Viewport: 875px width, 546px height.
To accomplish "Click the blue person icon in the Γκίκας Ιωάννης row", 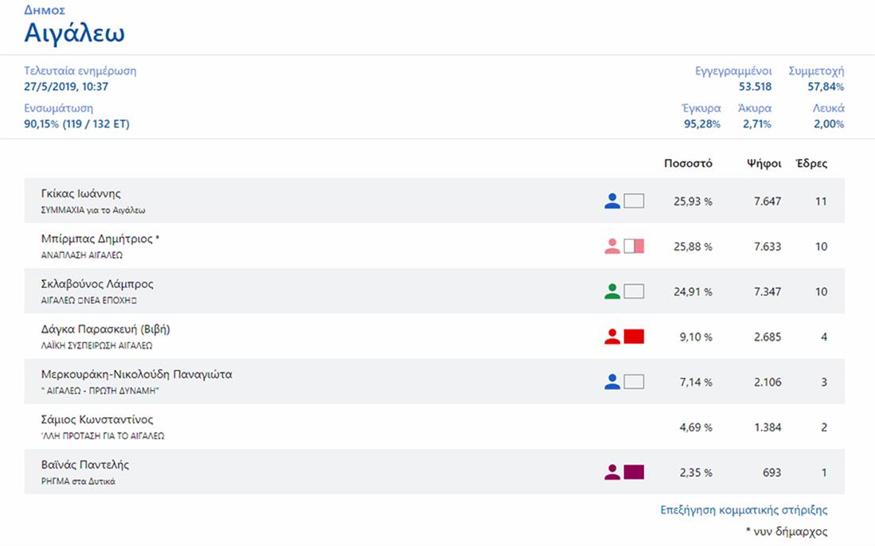I will coord(612,201).
